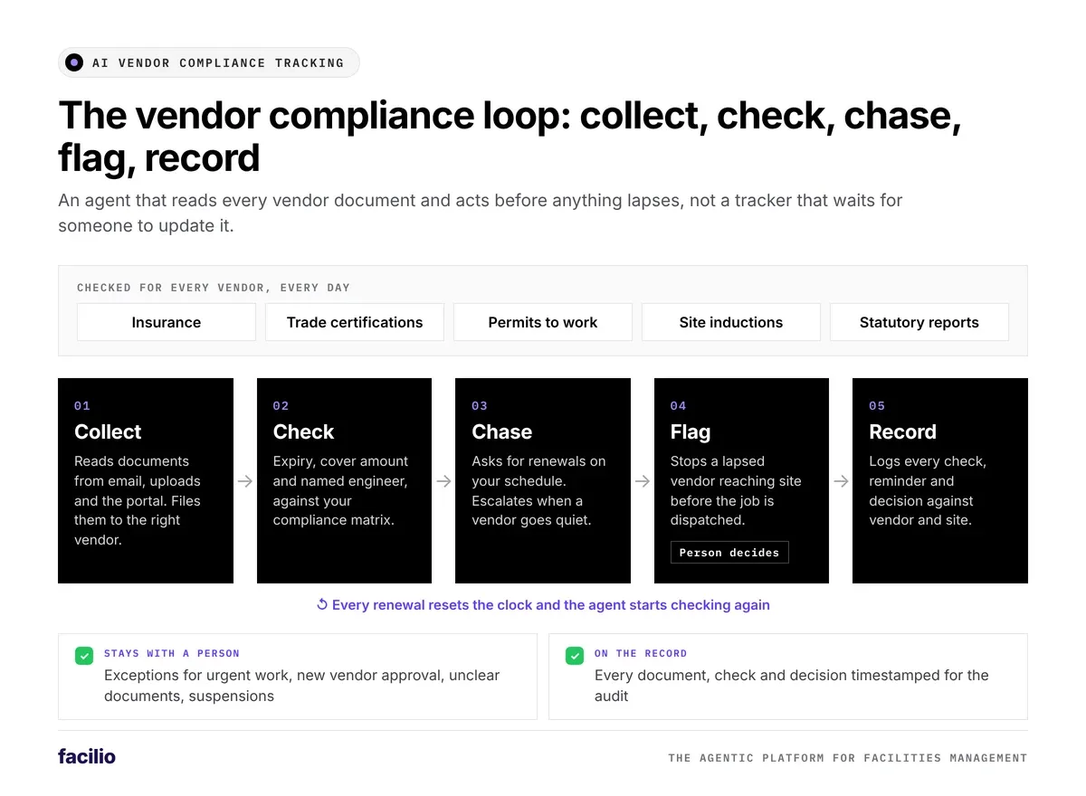
Task: Click the loop icon before Every renewal resets
Action: click(x=322, y=604)
